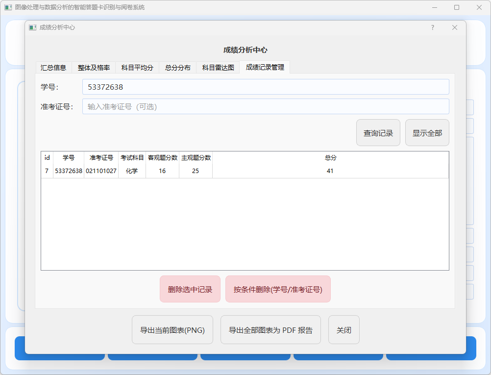Switch to the 汇总信息 tab
Image resolution: width=491 pixels, height=375 pixels.
coord(53,68)
